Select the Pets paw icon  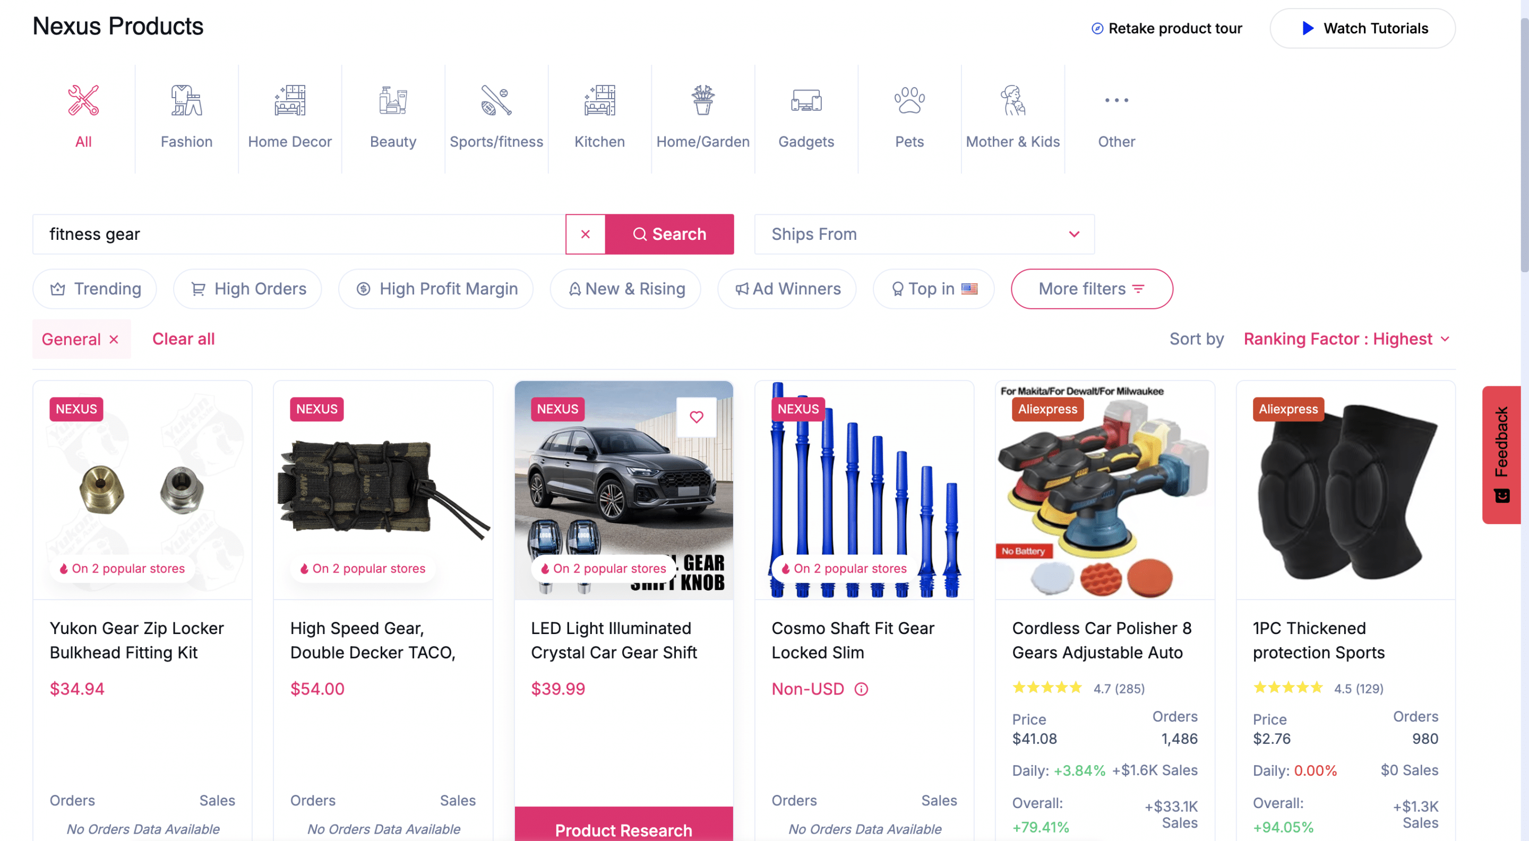[909, 100]
